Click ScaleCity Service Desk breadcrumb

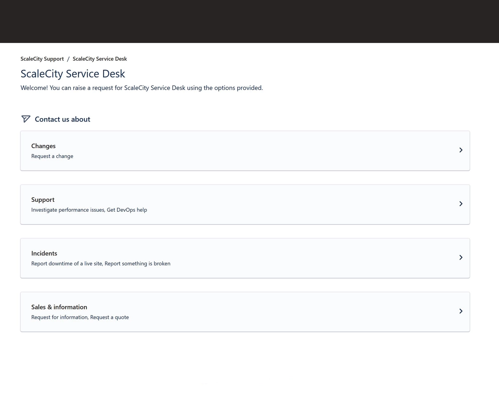pyautogui.click(x=100, y=59)
